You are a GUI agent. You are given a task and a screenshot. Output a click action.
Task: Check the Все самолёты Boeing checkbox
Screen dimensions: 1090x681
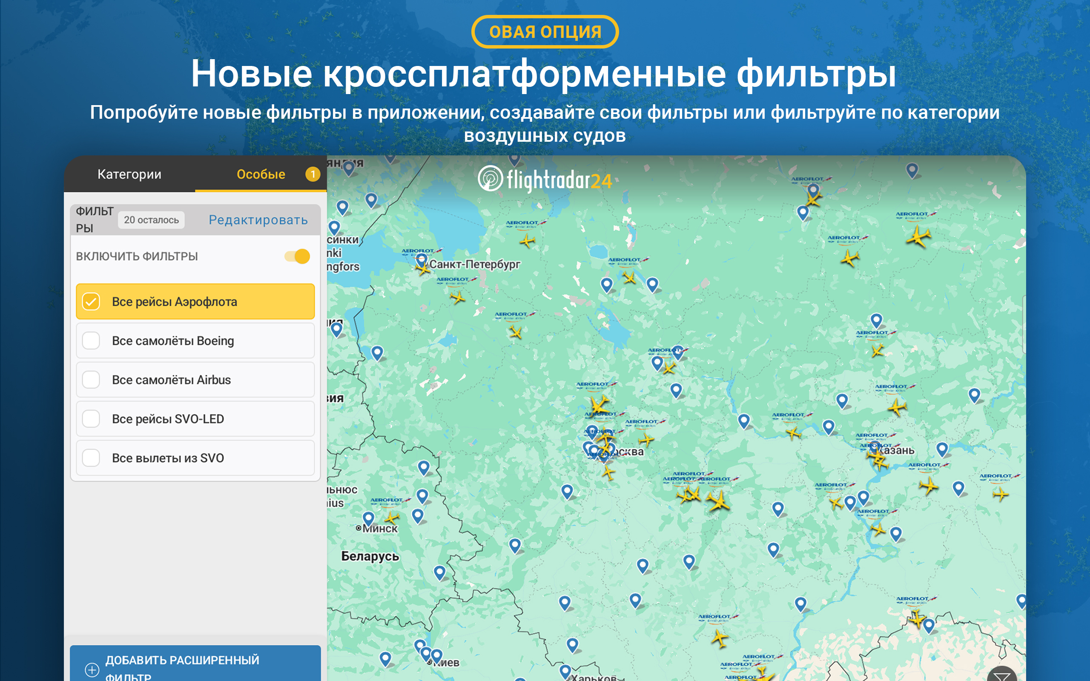click(91, 340)
